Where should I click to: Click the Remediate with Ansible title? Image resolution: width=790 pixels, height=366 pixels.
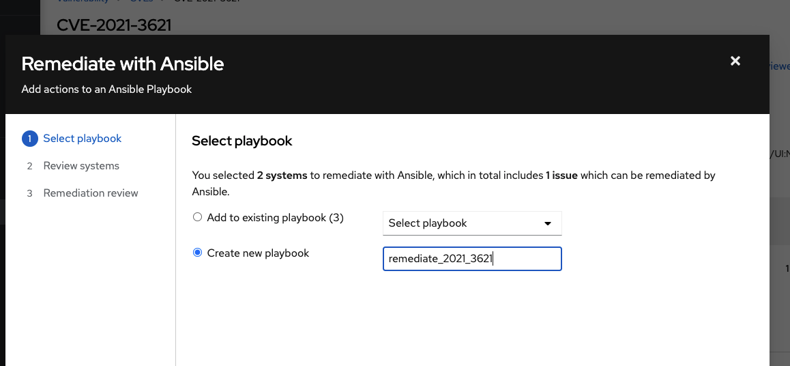pos(122,64)
